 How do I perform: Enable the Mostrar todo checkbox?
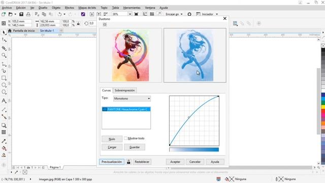(125, 138)
